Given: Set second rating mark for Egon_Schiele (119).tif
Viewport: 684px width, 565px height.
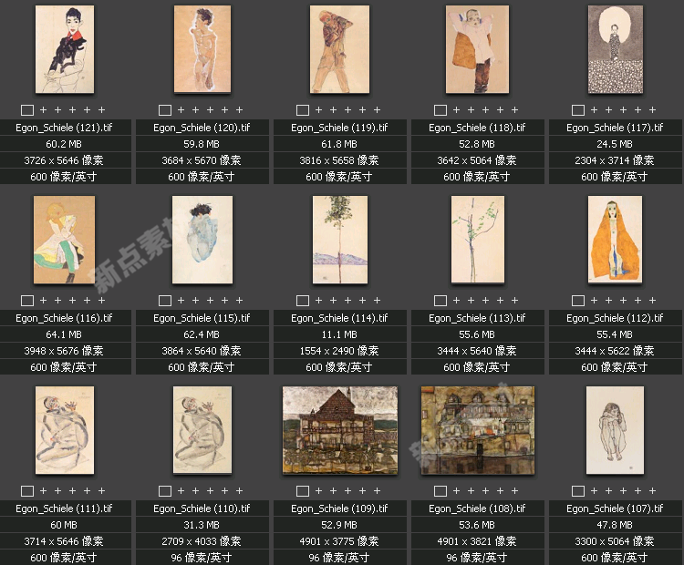Looking at the screenshot, I should [x=333, y=110].
